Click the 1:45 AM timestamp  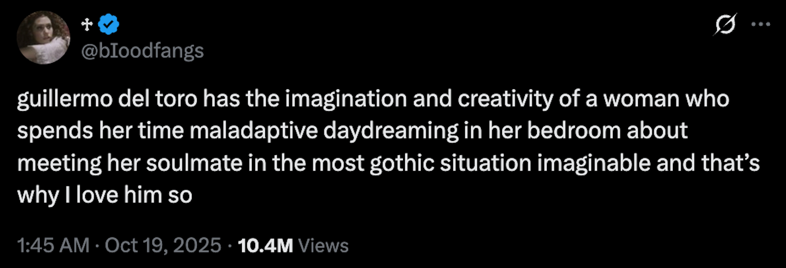pos(53,246)
